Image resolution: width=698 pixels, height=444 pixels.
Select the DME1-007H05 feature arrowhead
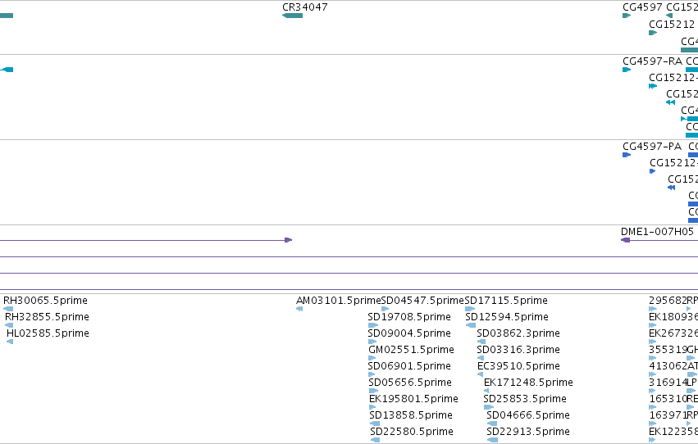click(626, 240)
